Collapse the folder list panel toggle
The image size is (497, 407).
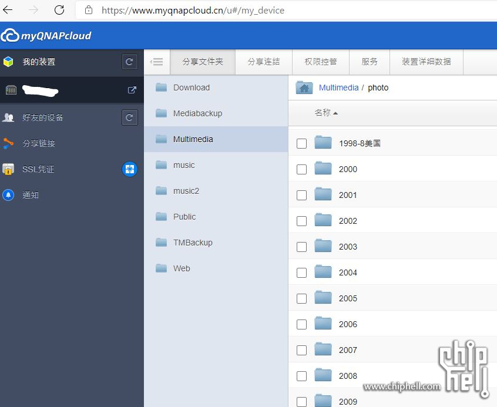coord(157,62)
